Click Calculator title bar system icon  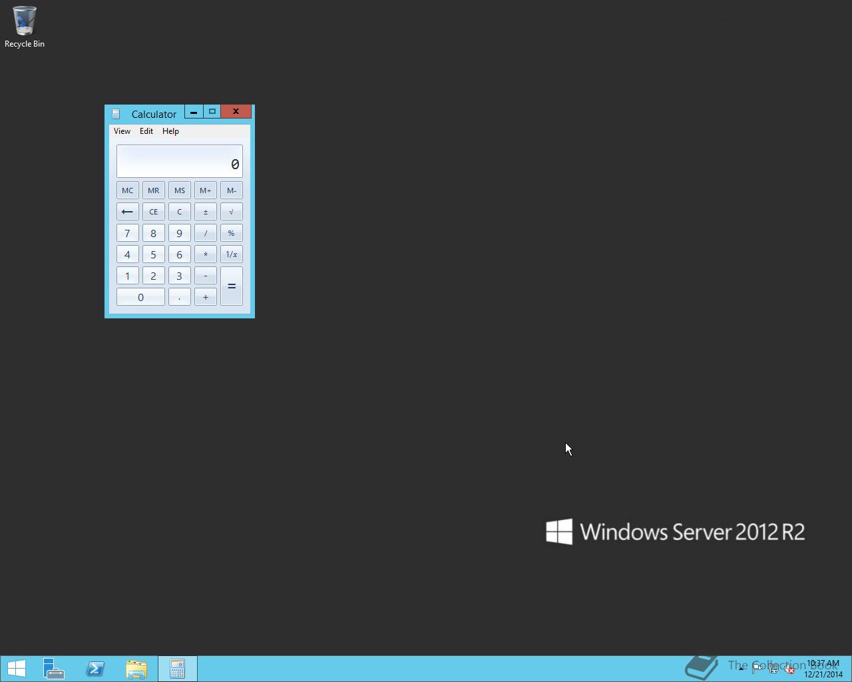[x=116, y=114]
